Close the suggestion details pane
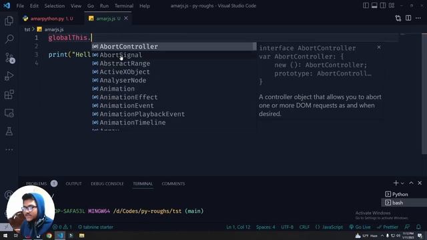Screen dimensions: 427x240 (x=379, y=47)
